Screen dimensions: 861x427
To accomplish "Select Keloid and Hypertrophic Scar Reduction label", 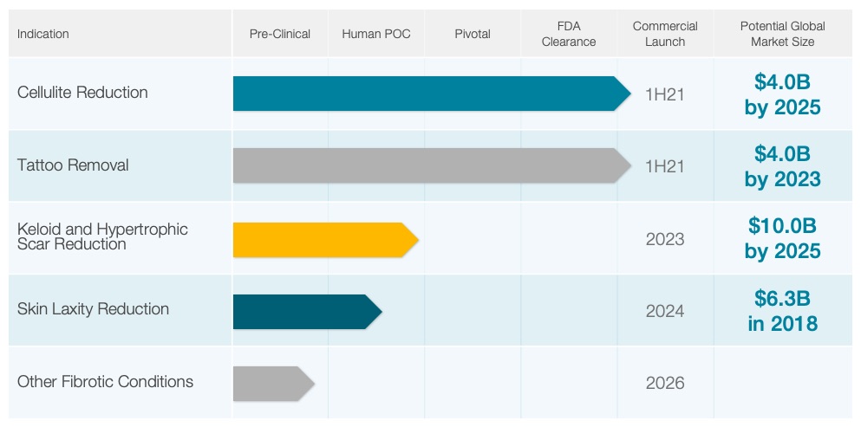I will click(102, 236).
